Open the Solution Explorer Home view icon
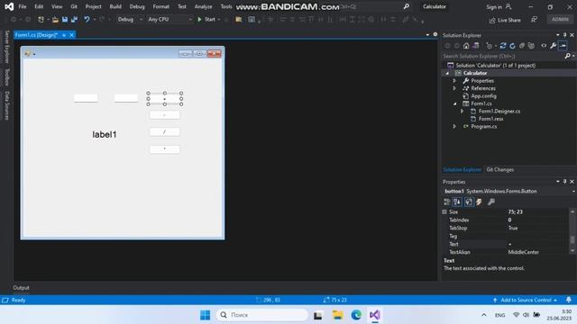This screenshot has height=324, width=577. tap(466, 46)
